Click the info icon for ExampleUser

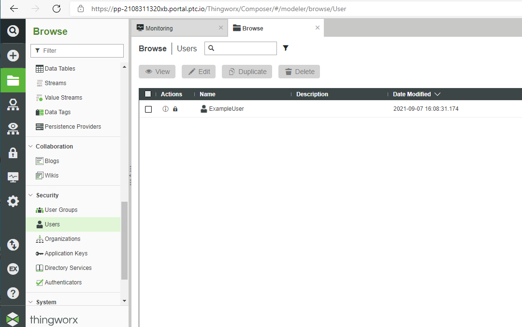point(165,109)
